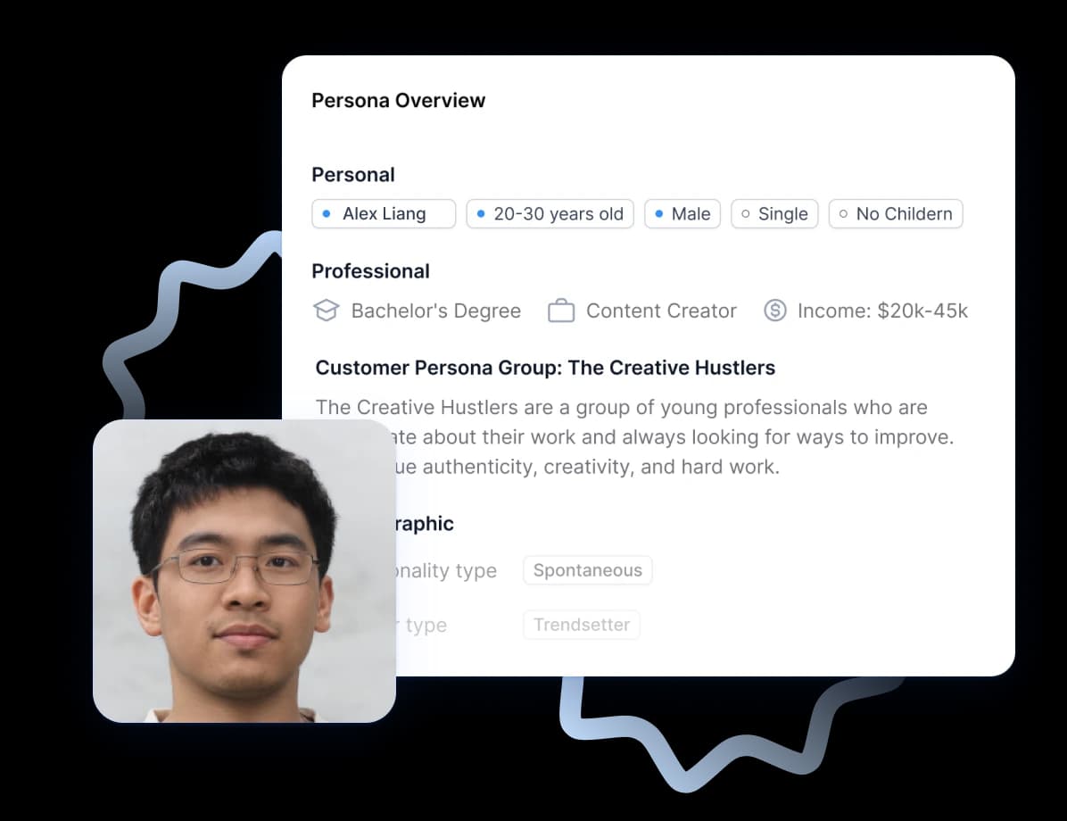Viewport: 1067px width, 821px height.
Task: Click the filled dot on Alex Liang tag
Action: pos(327,213)
